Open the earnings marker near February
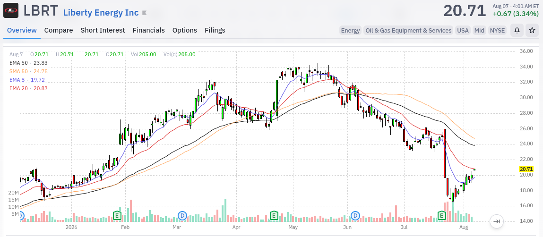The width and height of the screenshot is (543, 237). point(117,216)
